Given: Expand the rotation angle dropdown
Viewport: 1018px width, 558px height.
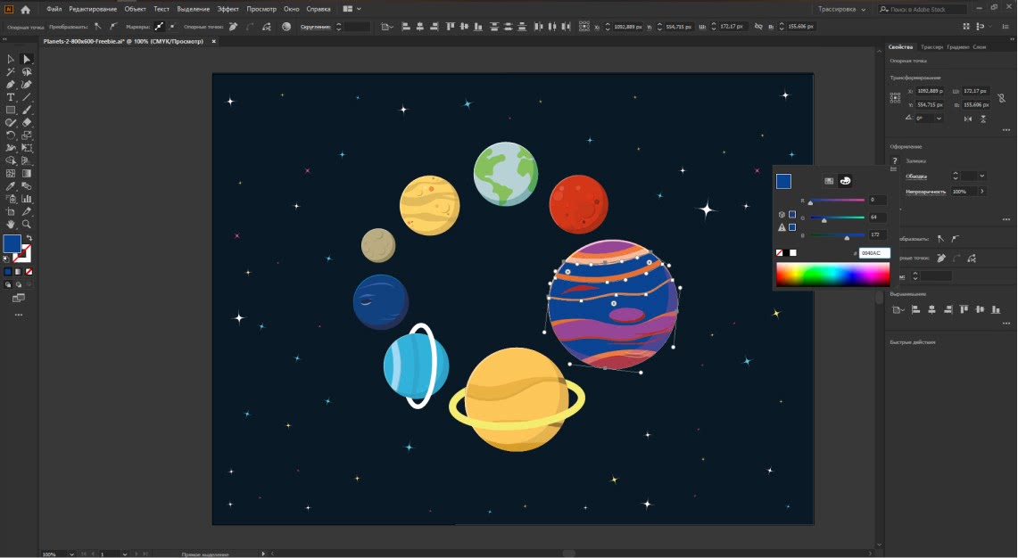Looking at the screenshot, I should [x=939, y=118].
